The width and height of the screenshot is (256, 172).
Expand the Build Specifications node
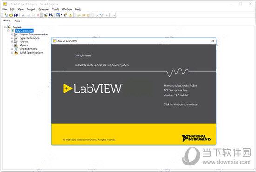[x=12, y=53]
